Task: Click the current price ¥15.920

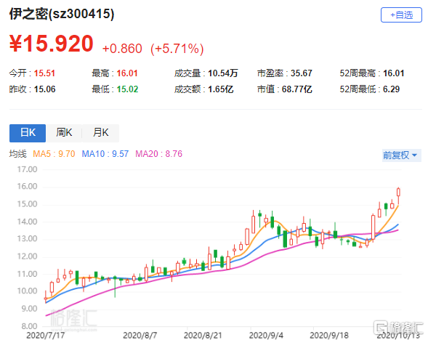Action: [x=52, y=44]
